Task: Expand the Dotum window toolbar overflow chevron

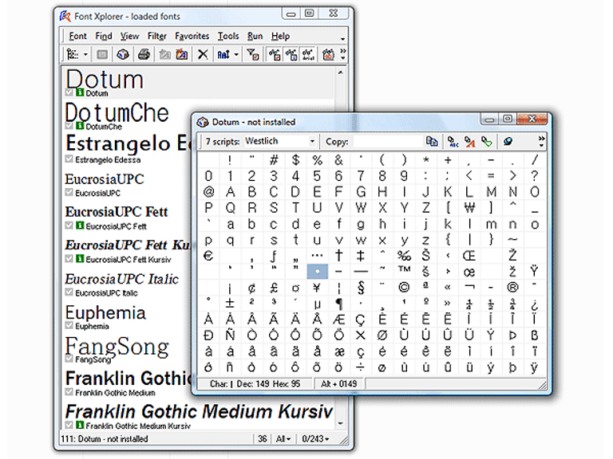Action: coord(541,141)
